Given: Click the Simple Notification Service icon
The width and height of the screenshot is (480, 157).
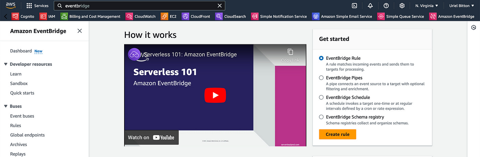Looking at the screenshot, I should point(254,16).
